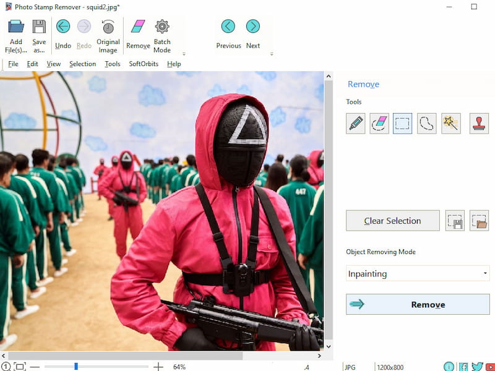The height and width of the screenshot is (371, 495).
Task: Select the Rectangular selection tool
Action: pos(403,123)
